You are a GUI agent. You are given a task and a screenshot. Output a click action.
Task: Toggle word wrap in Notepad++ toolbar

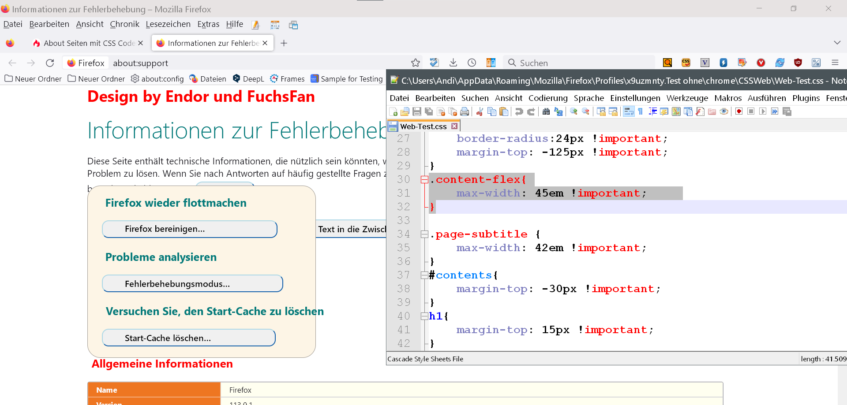point(629,111)
